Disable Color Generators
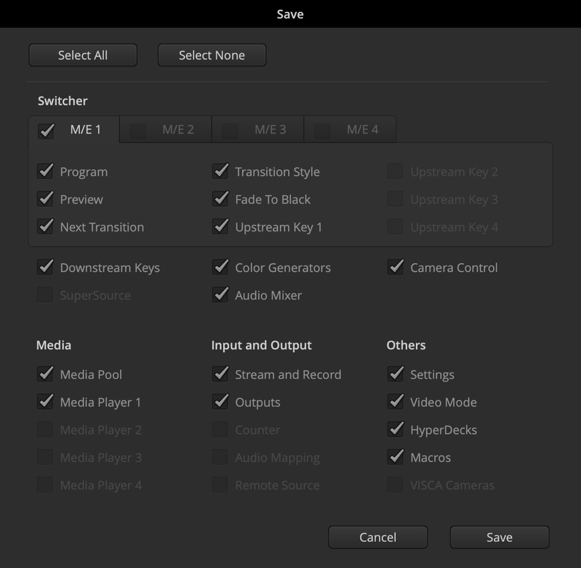This screenshot has width=581, height=568. 220,267
